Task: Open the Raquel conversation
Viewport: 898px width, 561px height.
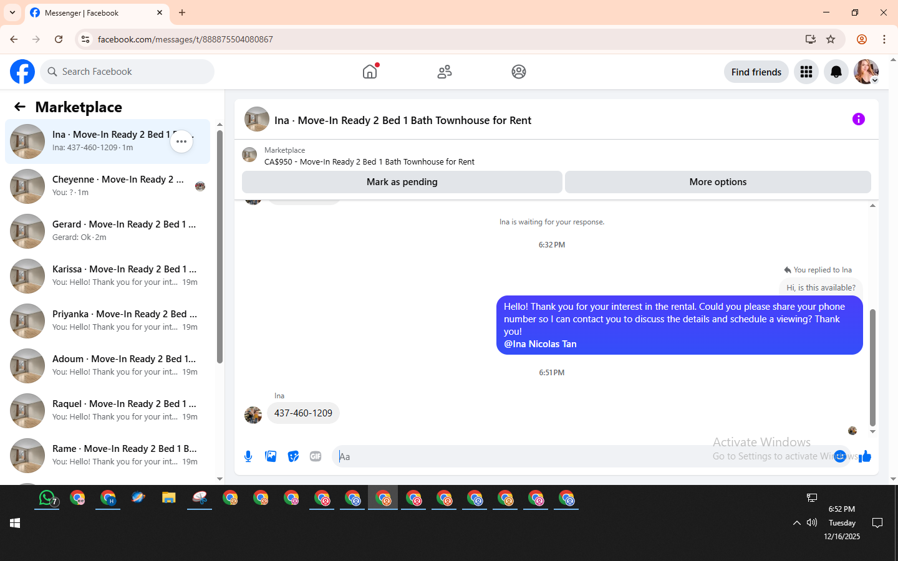Action: coord(107,411)
